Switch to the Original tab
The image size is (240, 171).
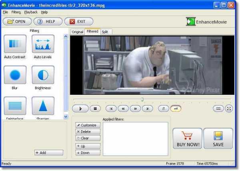tap(78, 32)
